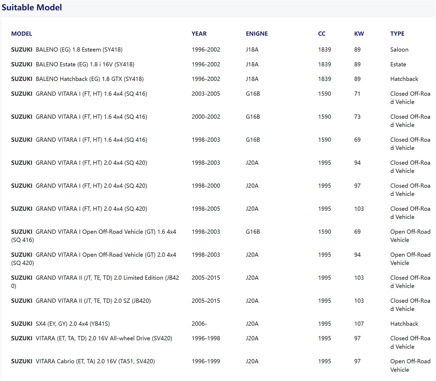This screenshot has height=381, width=436.
Task: Select 'Closed Off-Road Vehicle' type in 1996-1998 row
Action: [x=410, y=342]
